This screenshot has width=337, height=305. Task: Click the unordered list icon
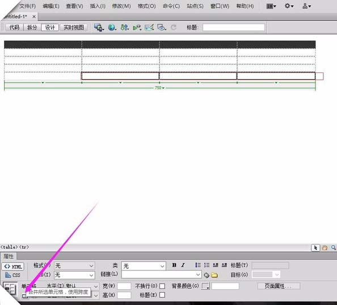pyautogui.click(x=198, y=265)
